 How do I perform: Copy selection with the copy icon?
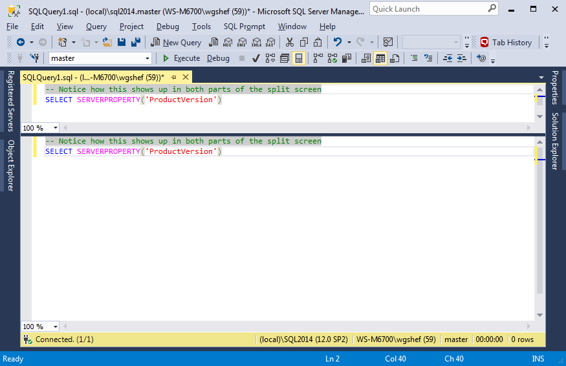(304, 42)
